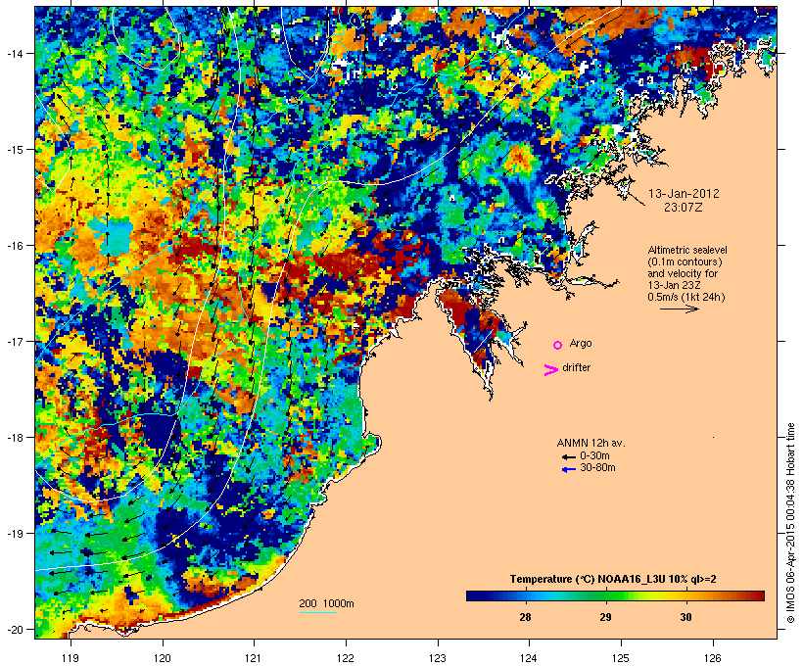Image resolution: width=803 pixels, height=666 pixels.
Task: Click latitude label -14
Action: (14, 53)
